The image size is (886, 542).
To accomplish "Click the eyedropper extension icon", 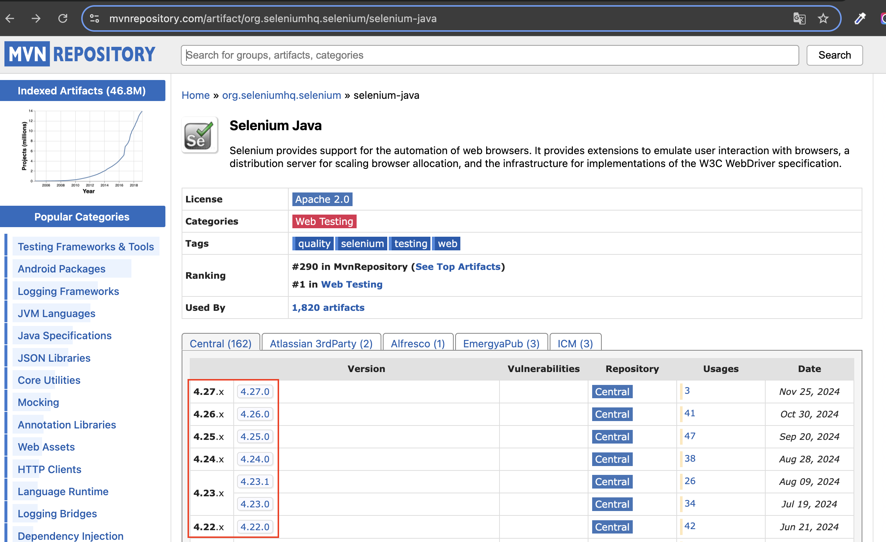I will (860, 18).
